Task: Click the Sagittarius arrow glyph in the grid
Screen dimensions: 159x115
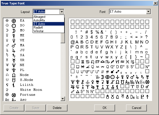Action: 112,62
